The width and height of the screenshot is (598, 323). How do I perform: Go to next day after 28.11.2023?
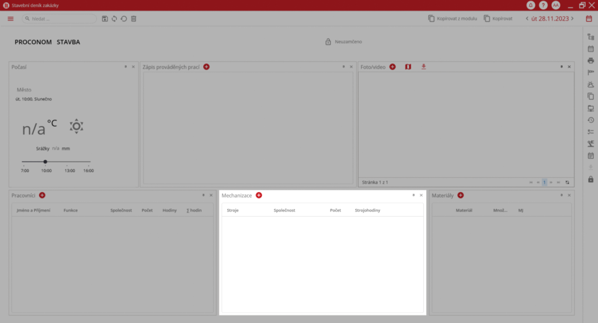click(x=572, y=19)
